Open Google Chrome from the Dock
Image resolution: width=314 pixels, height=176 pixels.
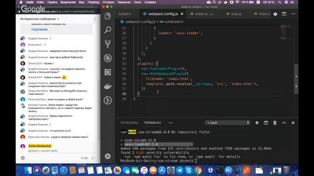[197, 170]
